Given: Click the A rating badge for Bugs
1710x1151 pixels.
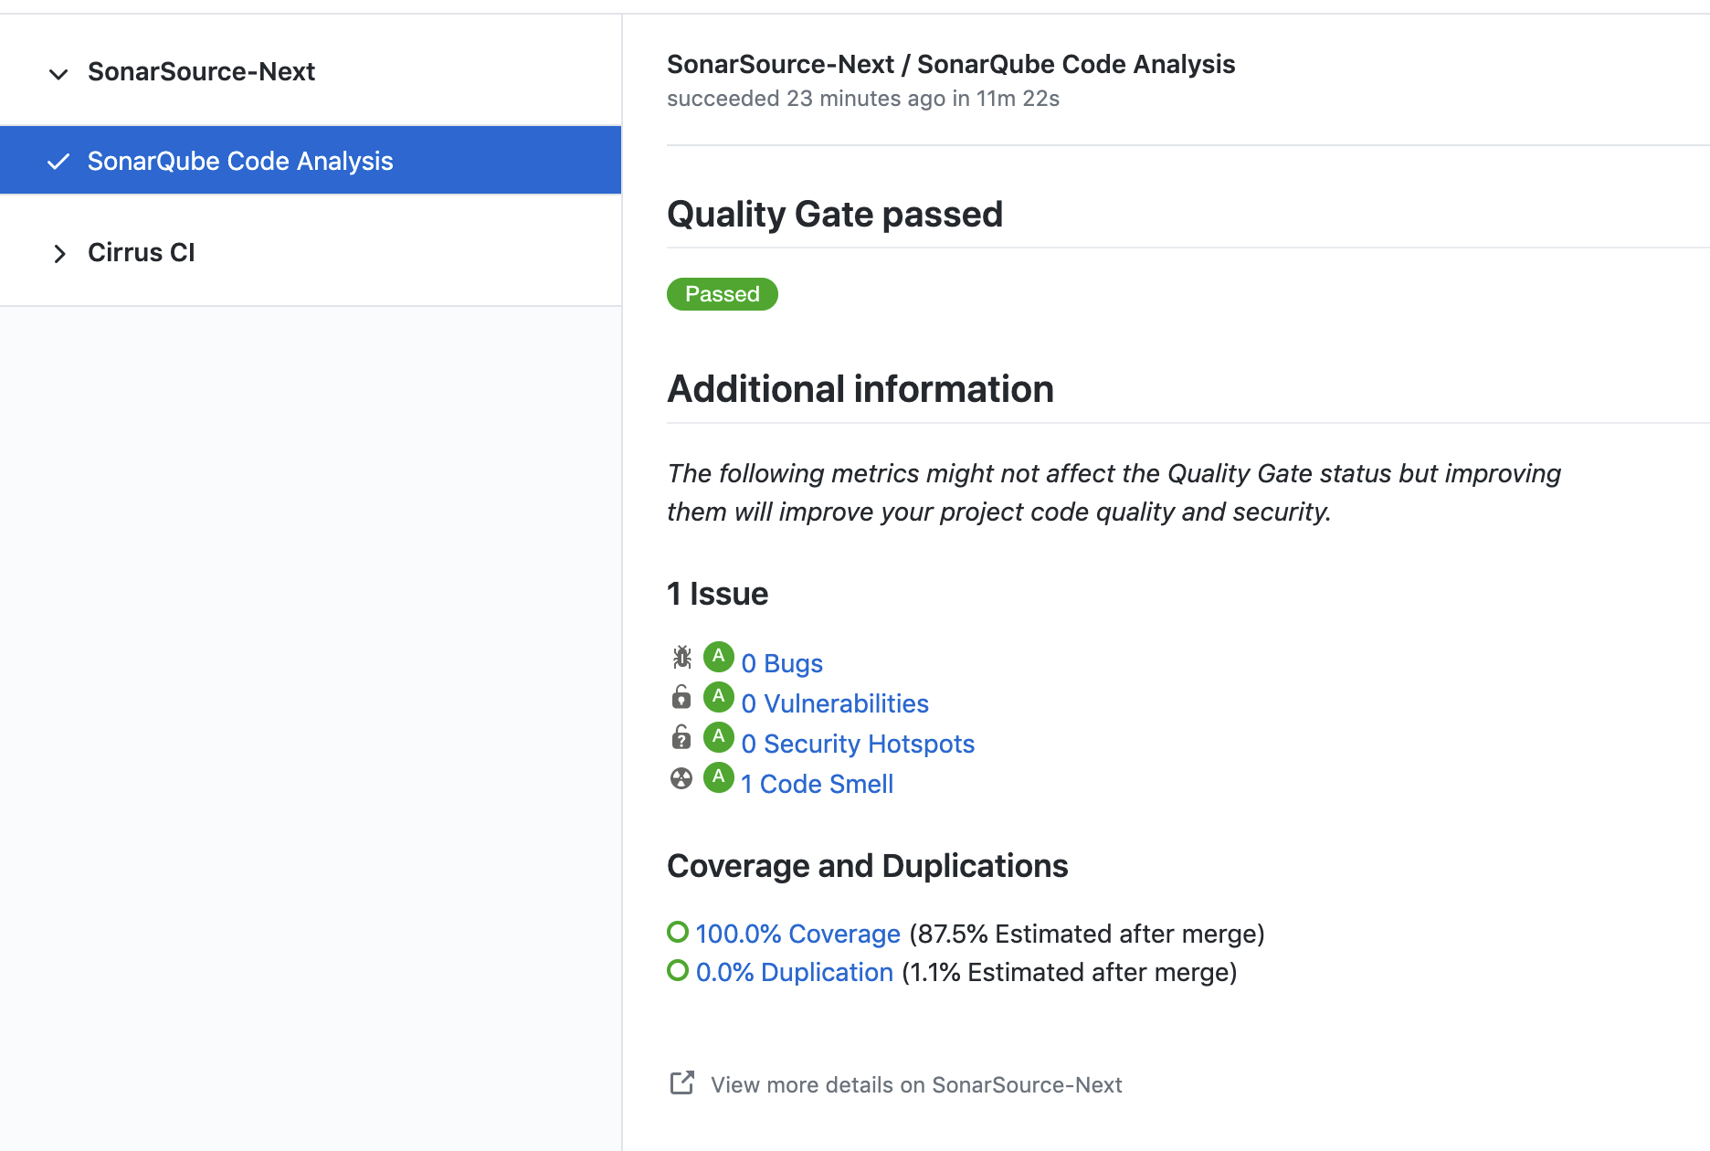Looking at the screenshot, I should (719, 657).
